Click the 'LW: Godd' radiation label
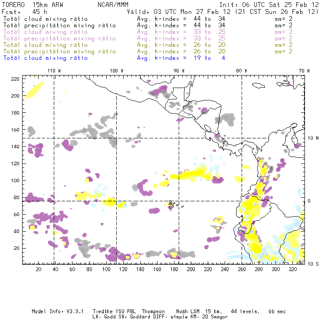Viewport: 321px width, 321px height. click(104, 317)
